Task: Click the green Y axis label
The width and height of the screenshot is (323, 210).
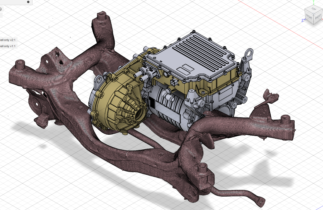Action: click(313, 2)
